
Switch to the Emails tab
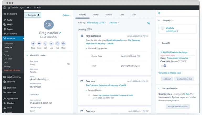[x=109, y=15]
